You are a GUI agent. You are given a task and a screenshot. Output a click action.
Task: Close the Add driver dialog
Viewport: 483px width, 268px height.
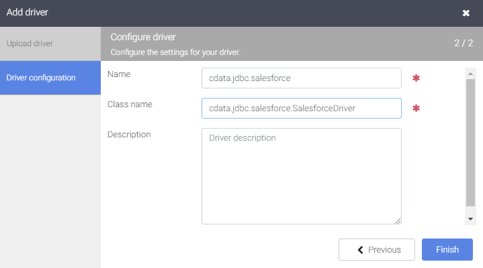(466, 13)
